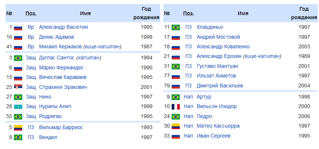Click the Brazilian flag beside Дуглас Сантос

[18, 58]
